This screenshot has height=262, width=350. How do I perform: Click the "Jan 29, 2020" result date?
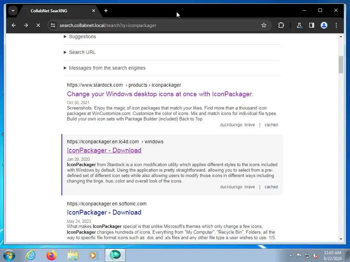[78, 159]
